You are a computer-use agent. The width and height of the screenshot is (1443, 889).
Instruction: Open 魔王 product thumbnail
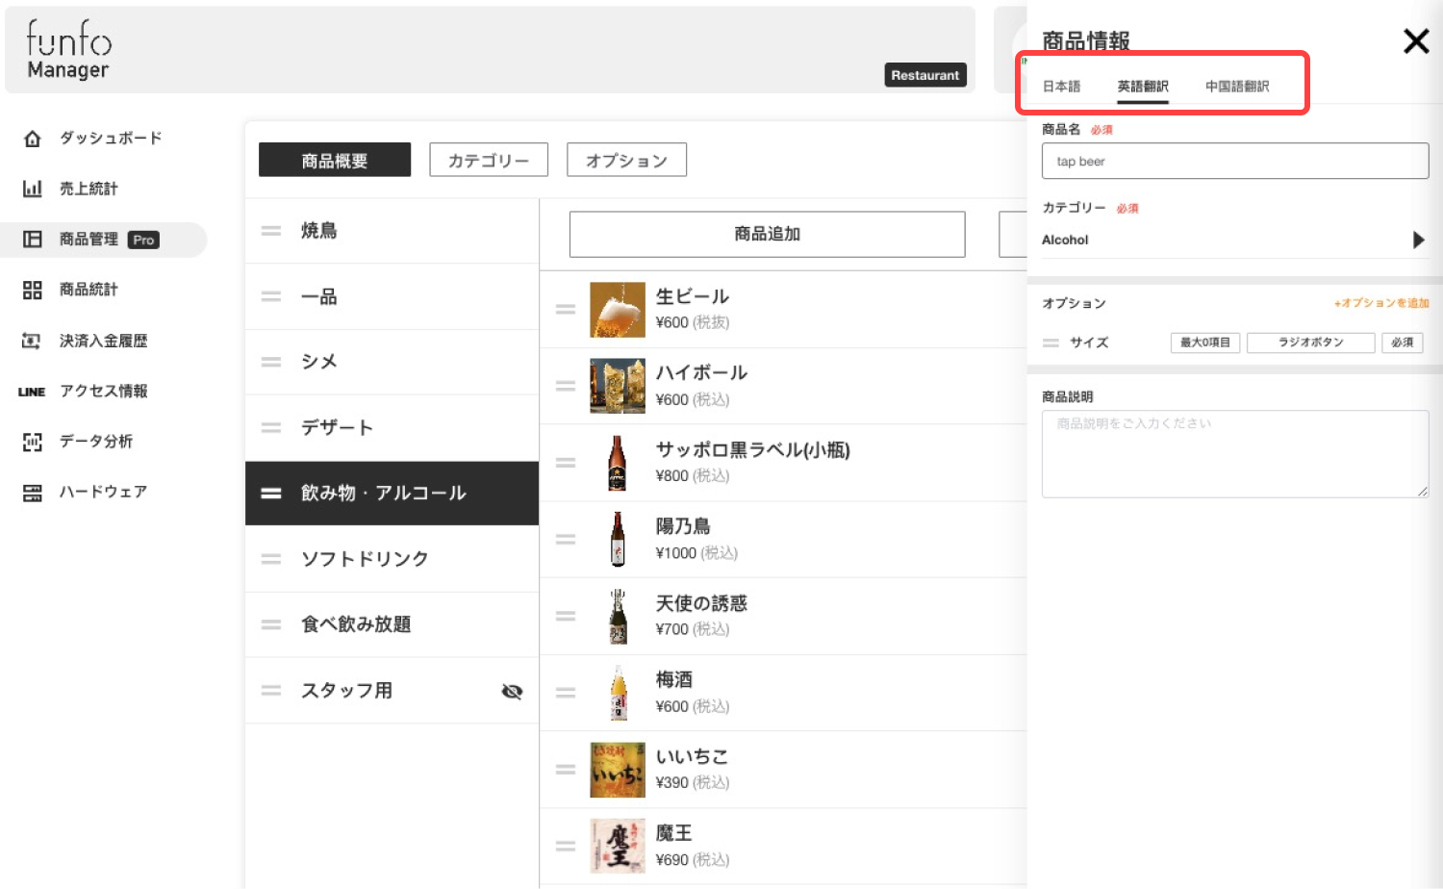[x=618, y=846]
